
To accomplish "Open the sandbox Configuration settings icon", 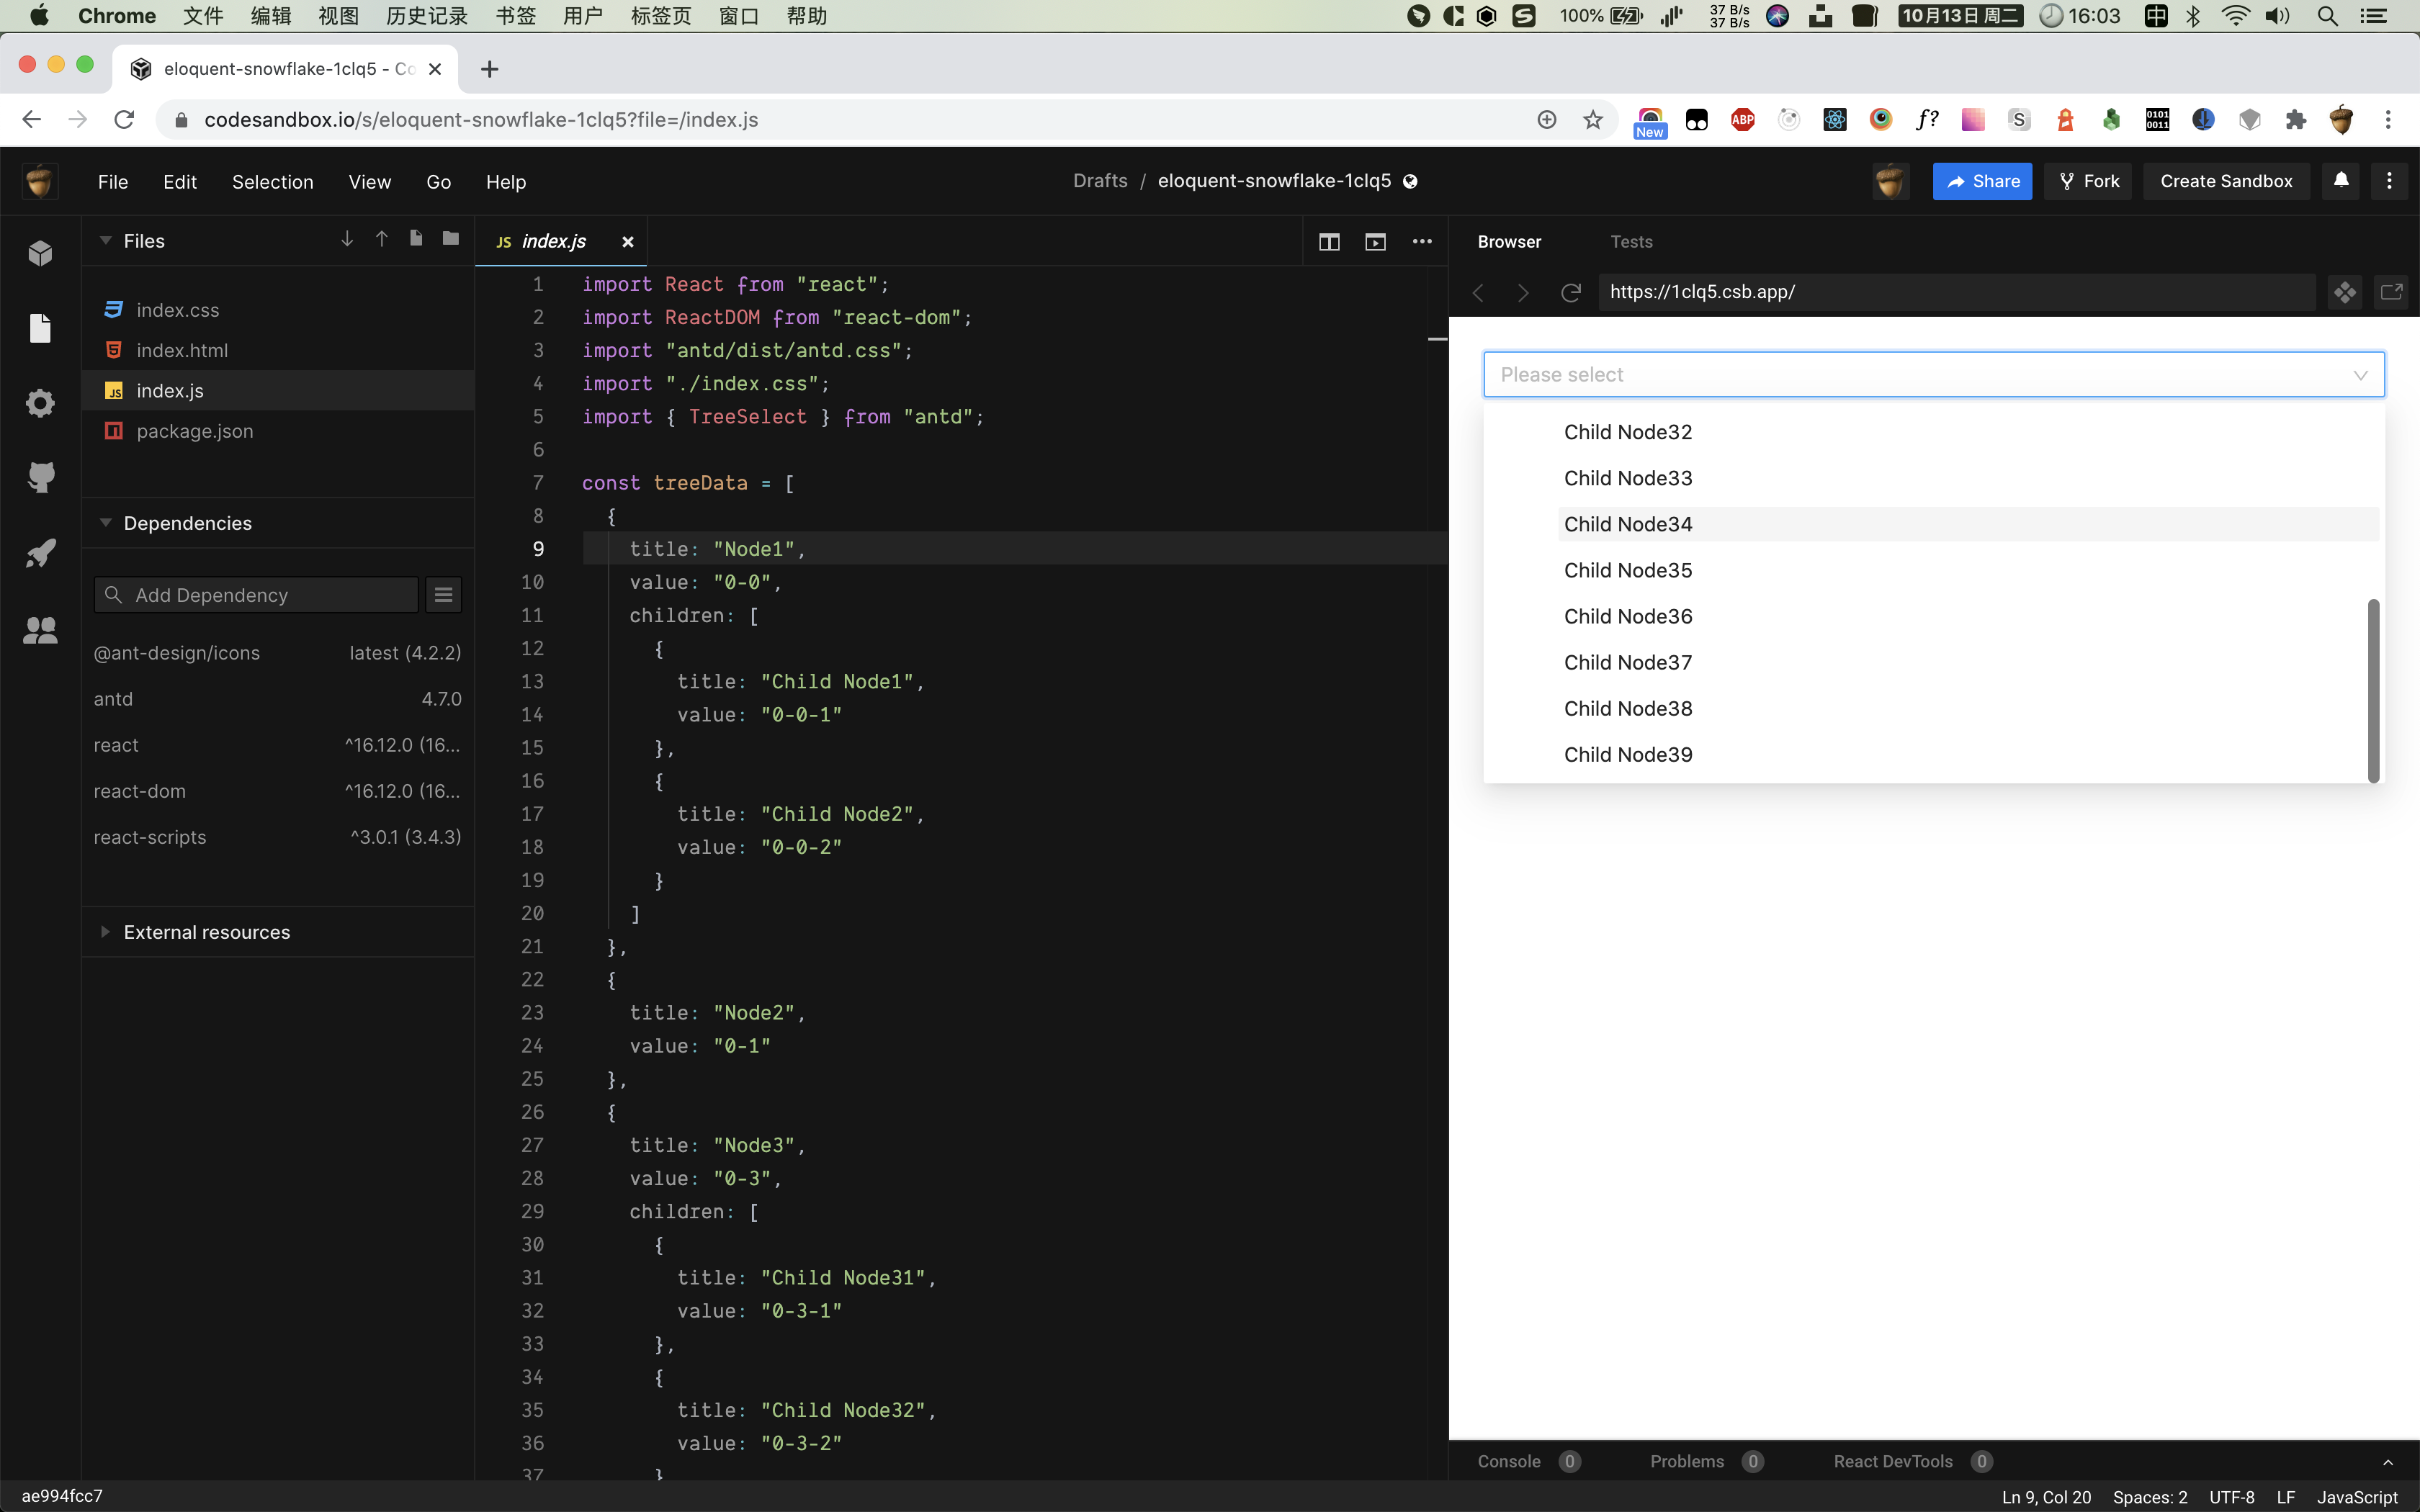I will 40,403.
